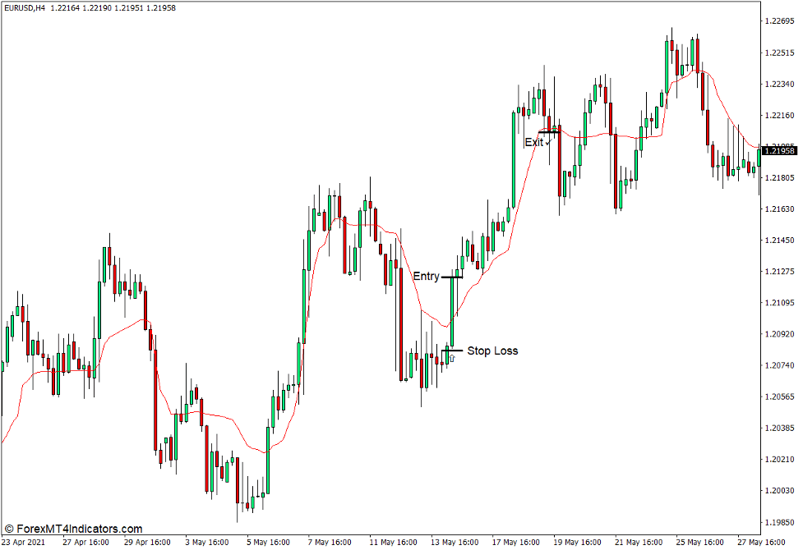The height and width of the screenshot is (550, 803).
Task: Select the horizontal line next to Entry
Action: 453,277
